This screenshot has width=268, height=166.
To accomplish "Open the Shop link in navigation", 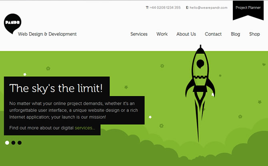I will point(254,34).
